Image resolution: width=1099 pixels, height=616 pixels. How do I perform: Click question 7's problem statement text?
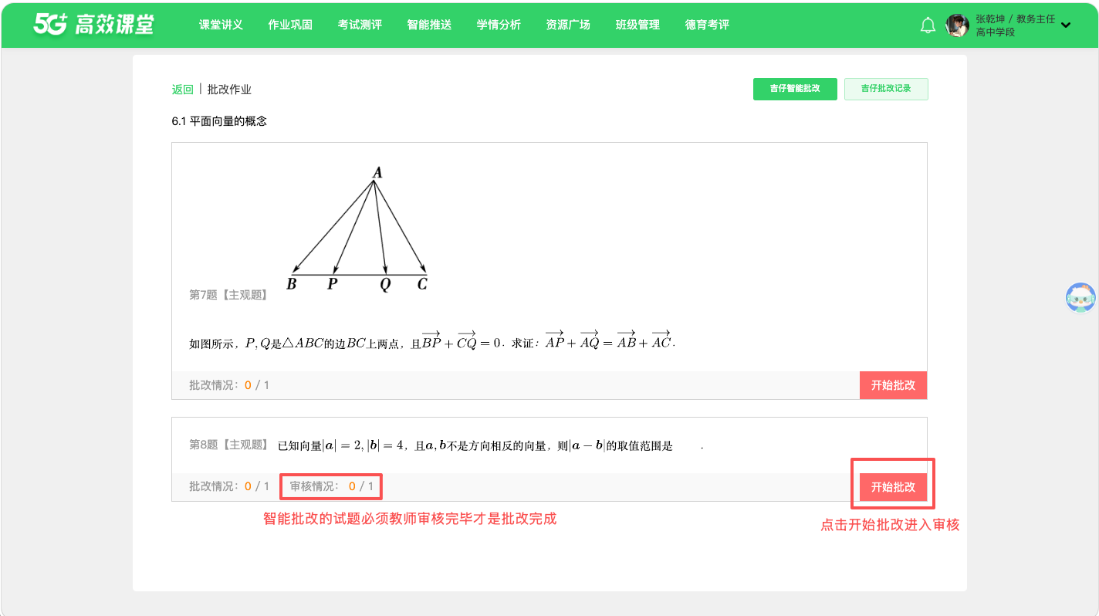point(432,340)
